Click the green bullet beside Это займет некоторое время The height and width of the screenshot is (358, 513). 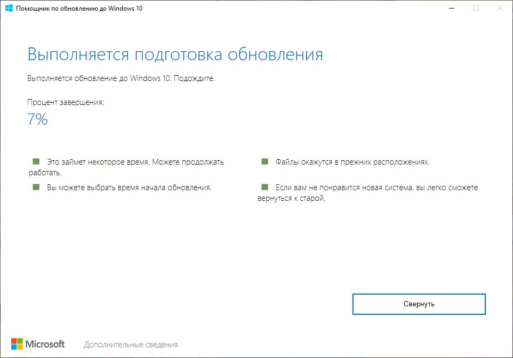coord(36,161)
